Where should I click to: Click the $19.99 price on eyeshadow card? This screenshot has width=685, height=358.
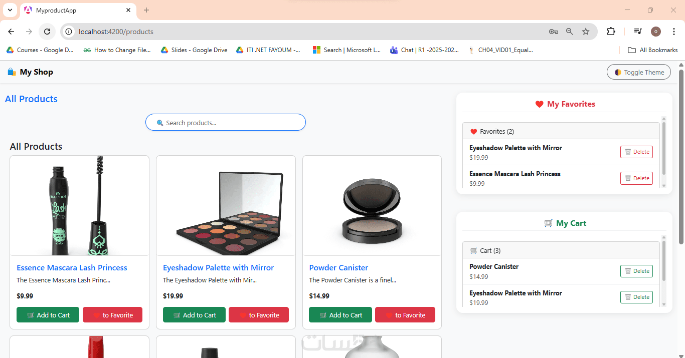(173, 296)
